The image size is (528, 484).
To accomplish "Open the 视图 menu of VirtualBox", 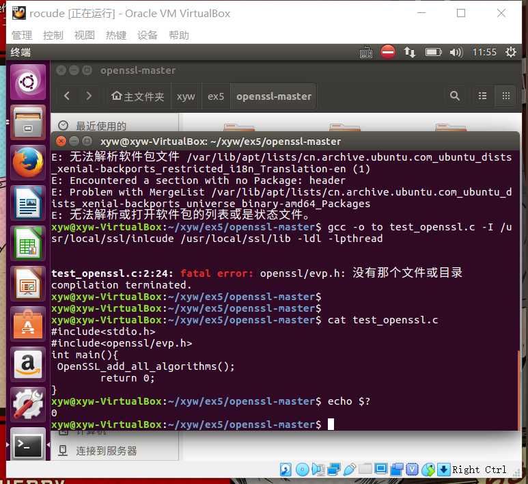I will click(x=85, y=35).
